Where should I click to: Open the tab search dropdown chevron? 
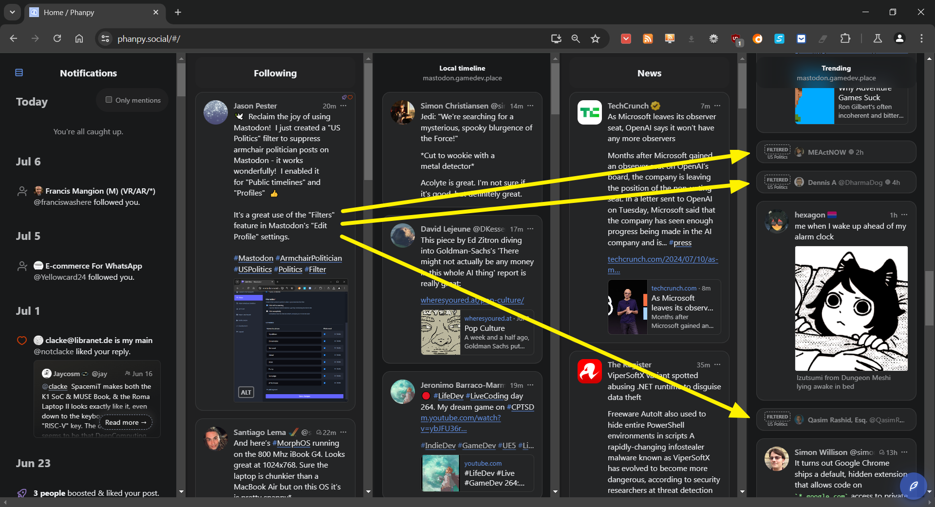click(12, 12)
